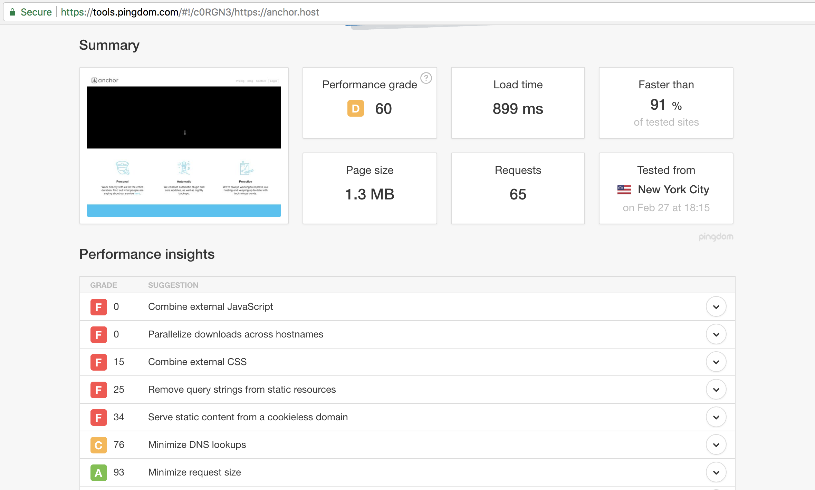
Task: Click 'Remove query strings from static resources' text
Action: coord(242,390)
